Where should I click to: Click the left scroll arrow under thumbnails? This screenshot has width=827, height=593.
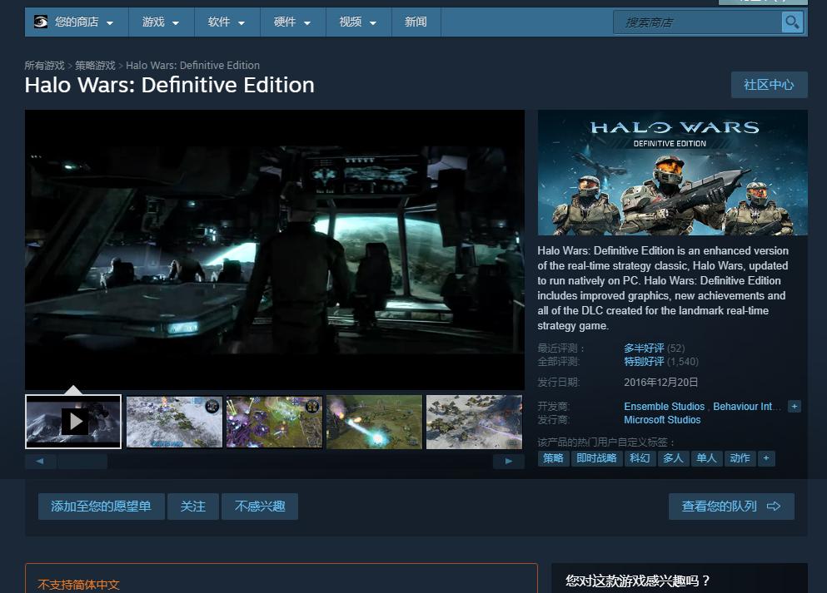click(40, 462)
